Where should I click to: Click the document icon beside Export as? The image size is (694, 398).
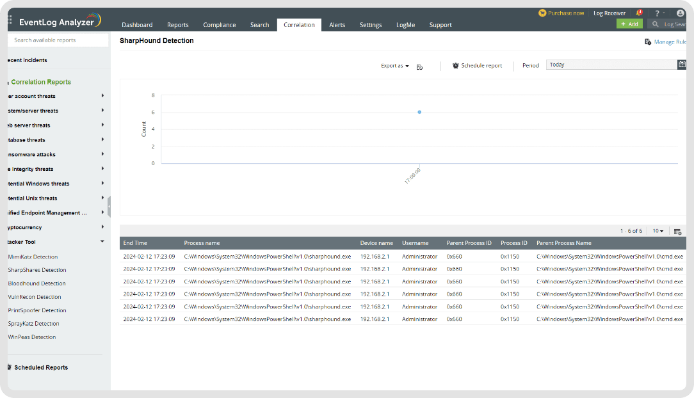pyautogui.click(x=419, y=67)
